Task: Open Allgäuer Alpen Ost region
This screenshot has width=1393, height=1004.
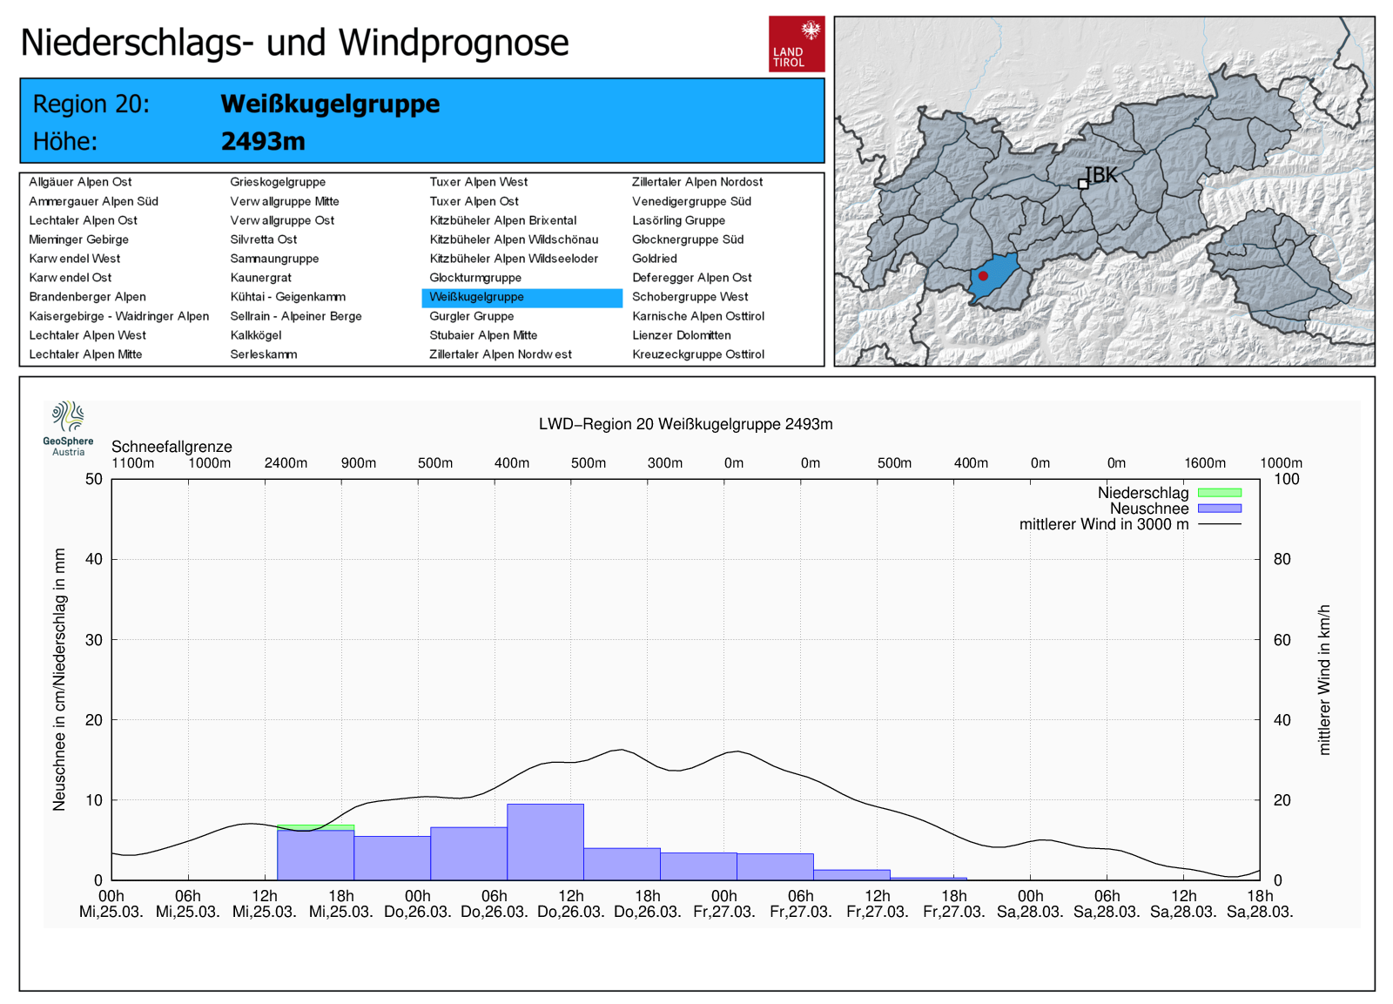Action: [x=80, y=182]
